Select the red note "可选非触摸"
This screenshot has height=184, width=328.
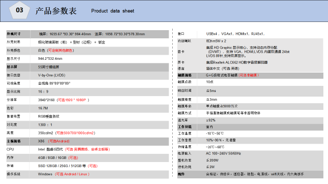(x=249, y=75)
